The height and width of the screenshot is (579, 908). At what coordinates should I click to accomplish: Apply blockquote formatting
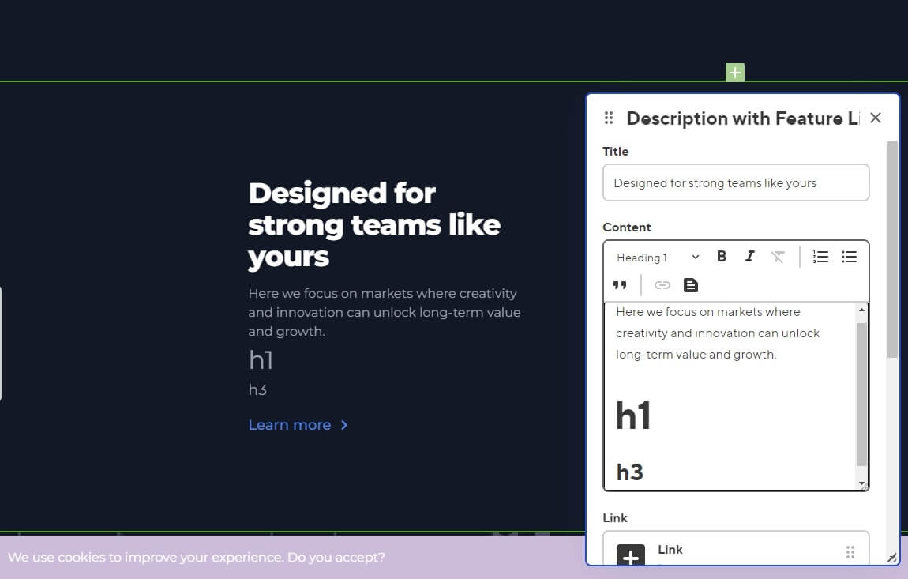[620, 285]
